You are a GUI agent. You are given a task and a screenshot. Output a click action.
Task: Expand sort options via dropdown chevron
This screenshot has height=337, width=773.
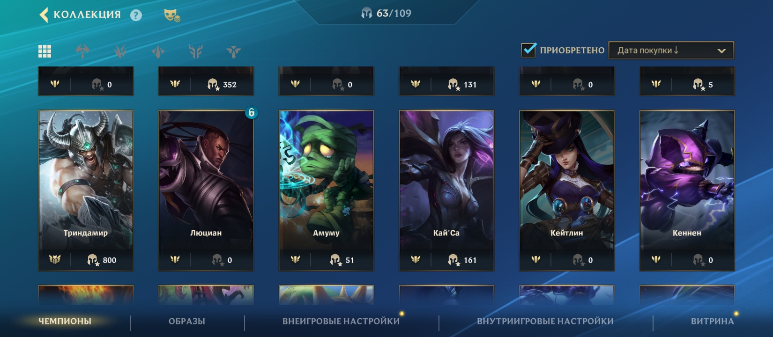[721, 51]
